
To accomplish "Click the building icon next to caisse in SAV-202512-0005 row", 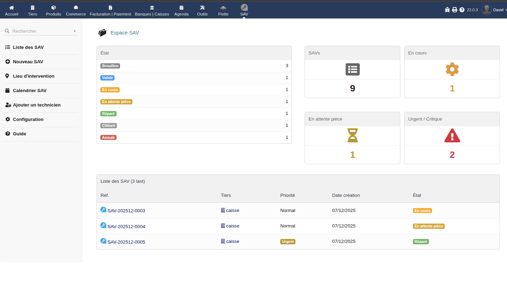I will pos(223,241).
